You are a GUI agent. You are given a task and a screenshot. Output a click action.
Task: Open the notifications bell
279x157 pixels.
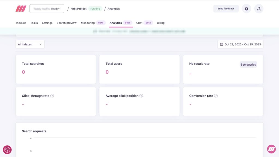[246, 8]
